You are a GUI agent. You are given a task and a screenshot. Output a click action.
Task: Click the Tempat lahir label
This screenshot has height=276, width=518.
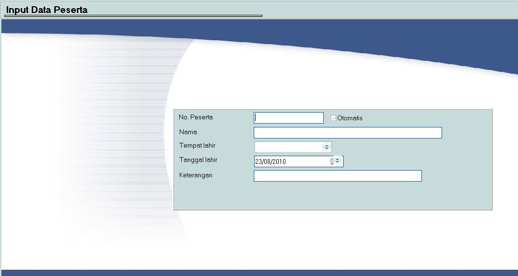pyautogui.click(x=197, y=146)
